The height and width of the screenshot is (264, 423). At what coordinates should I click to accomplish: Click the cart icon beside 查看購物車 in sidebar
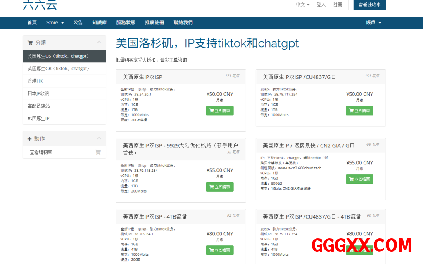[98, 152]
